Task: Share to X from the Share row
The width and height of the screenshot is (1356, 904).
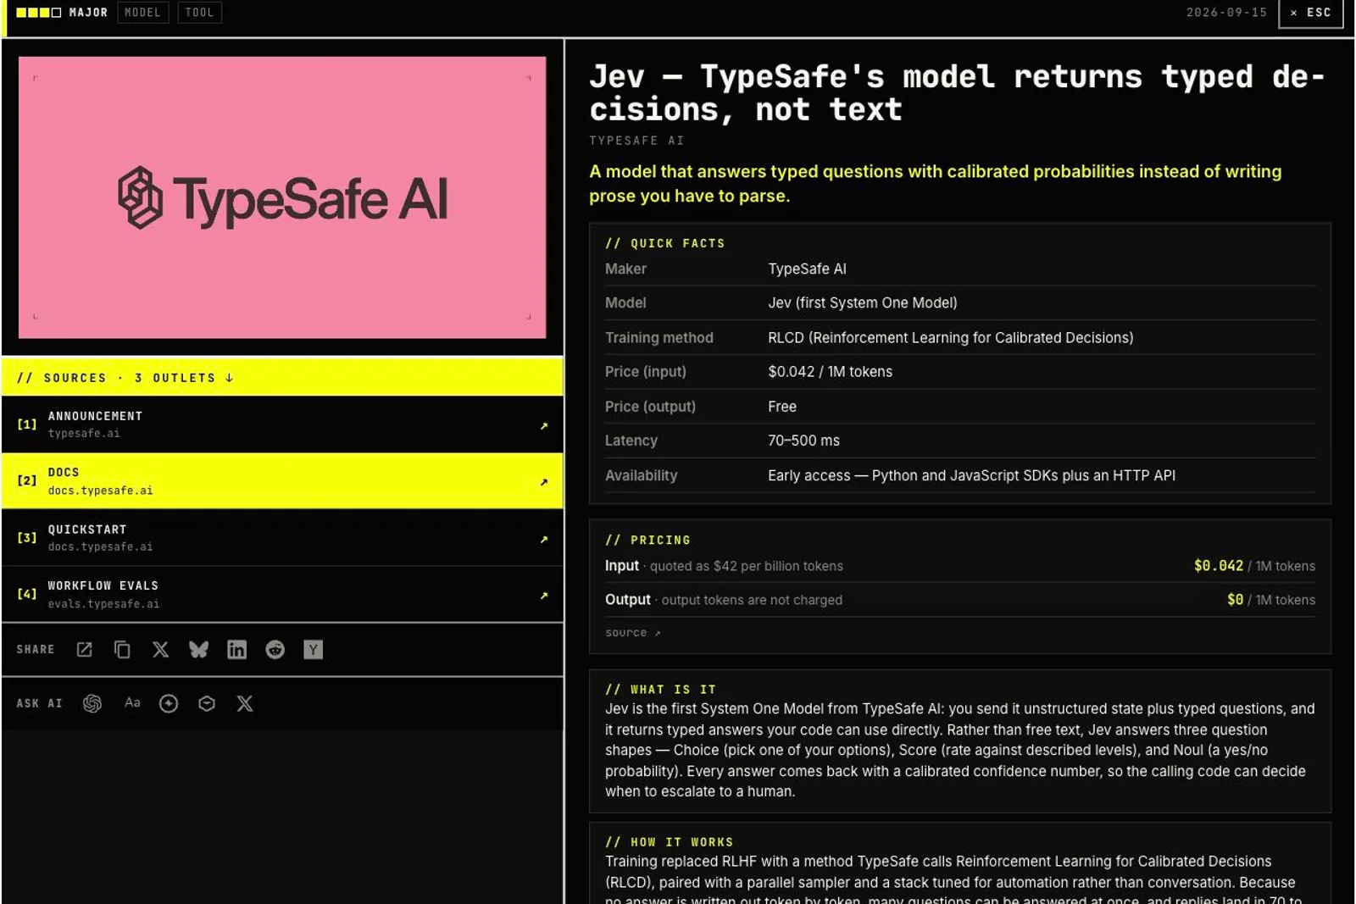Action: tap(160, 650)
